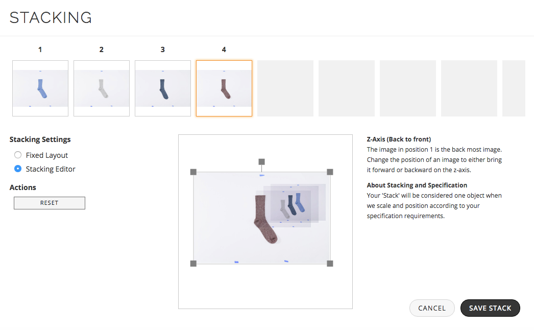Click the top-left resize handle of the selection
The image size is (534, 330).
coord(193,172)
